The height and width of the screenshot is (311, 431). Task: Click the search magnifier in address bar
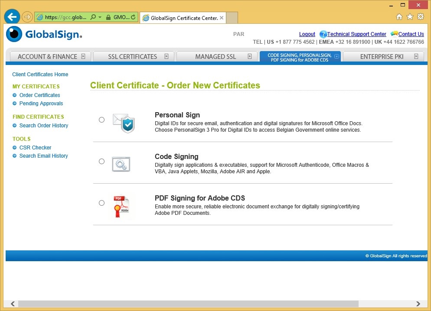tap(93, 17)
